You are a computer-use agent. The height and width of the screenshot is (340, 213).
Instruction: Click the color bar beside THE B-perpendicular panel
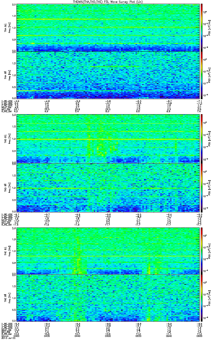click(x=202, y=251)
